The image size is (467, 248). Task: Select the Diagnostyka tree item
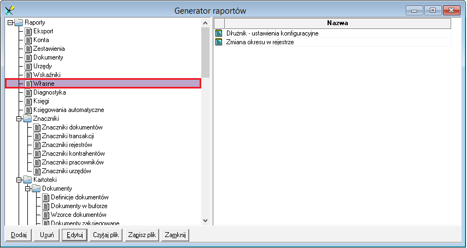point(49,92)
